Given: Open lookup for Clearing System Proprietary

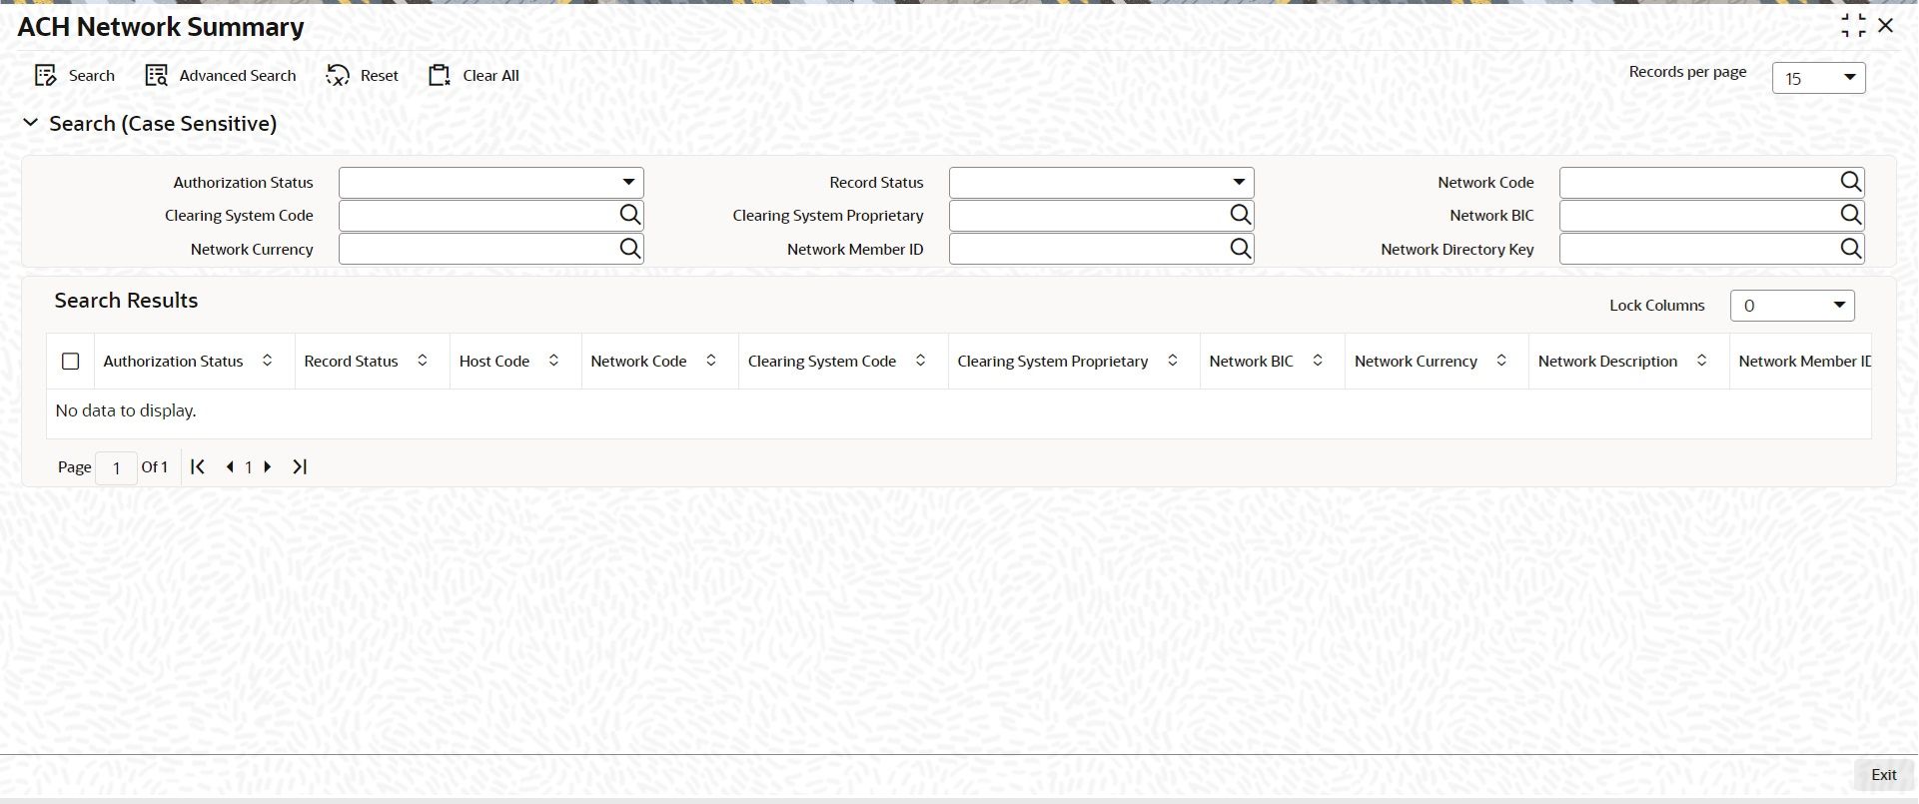Looking at the screenshot, I should click(x=1240, y=215).
